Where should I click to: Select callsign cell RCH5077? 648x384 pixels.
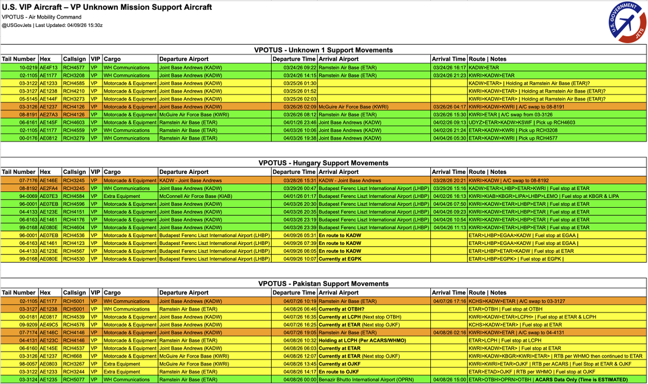coord(75,380)
